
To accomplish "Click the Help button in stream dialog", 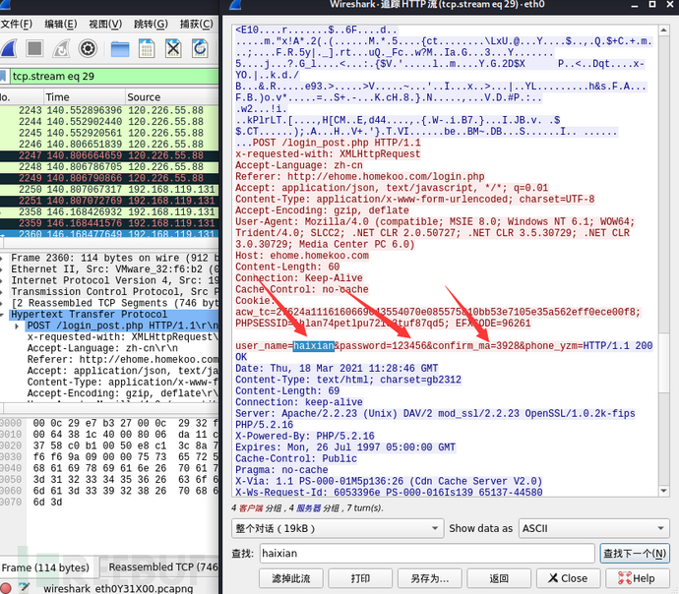I will click(x=638, y=578).
